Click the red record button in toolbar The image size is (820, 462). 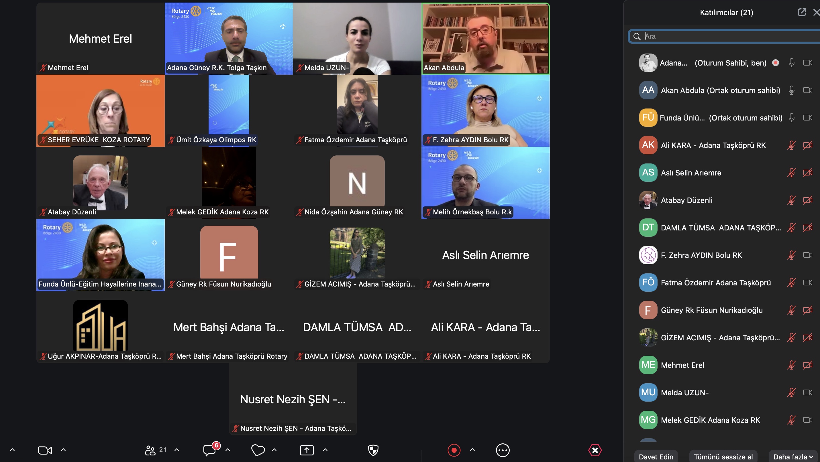(454, 450)
